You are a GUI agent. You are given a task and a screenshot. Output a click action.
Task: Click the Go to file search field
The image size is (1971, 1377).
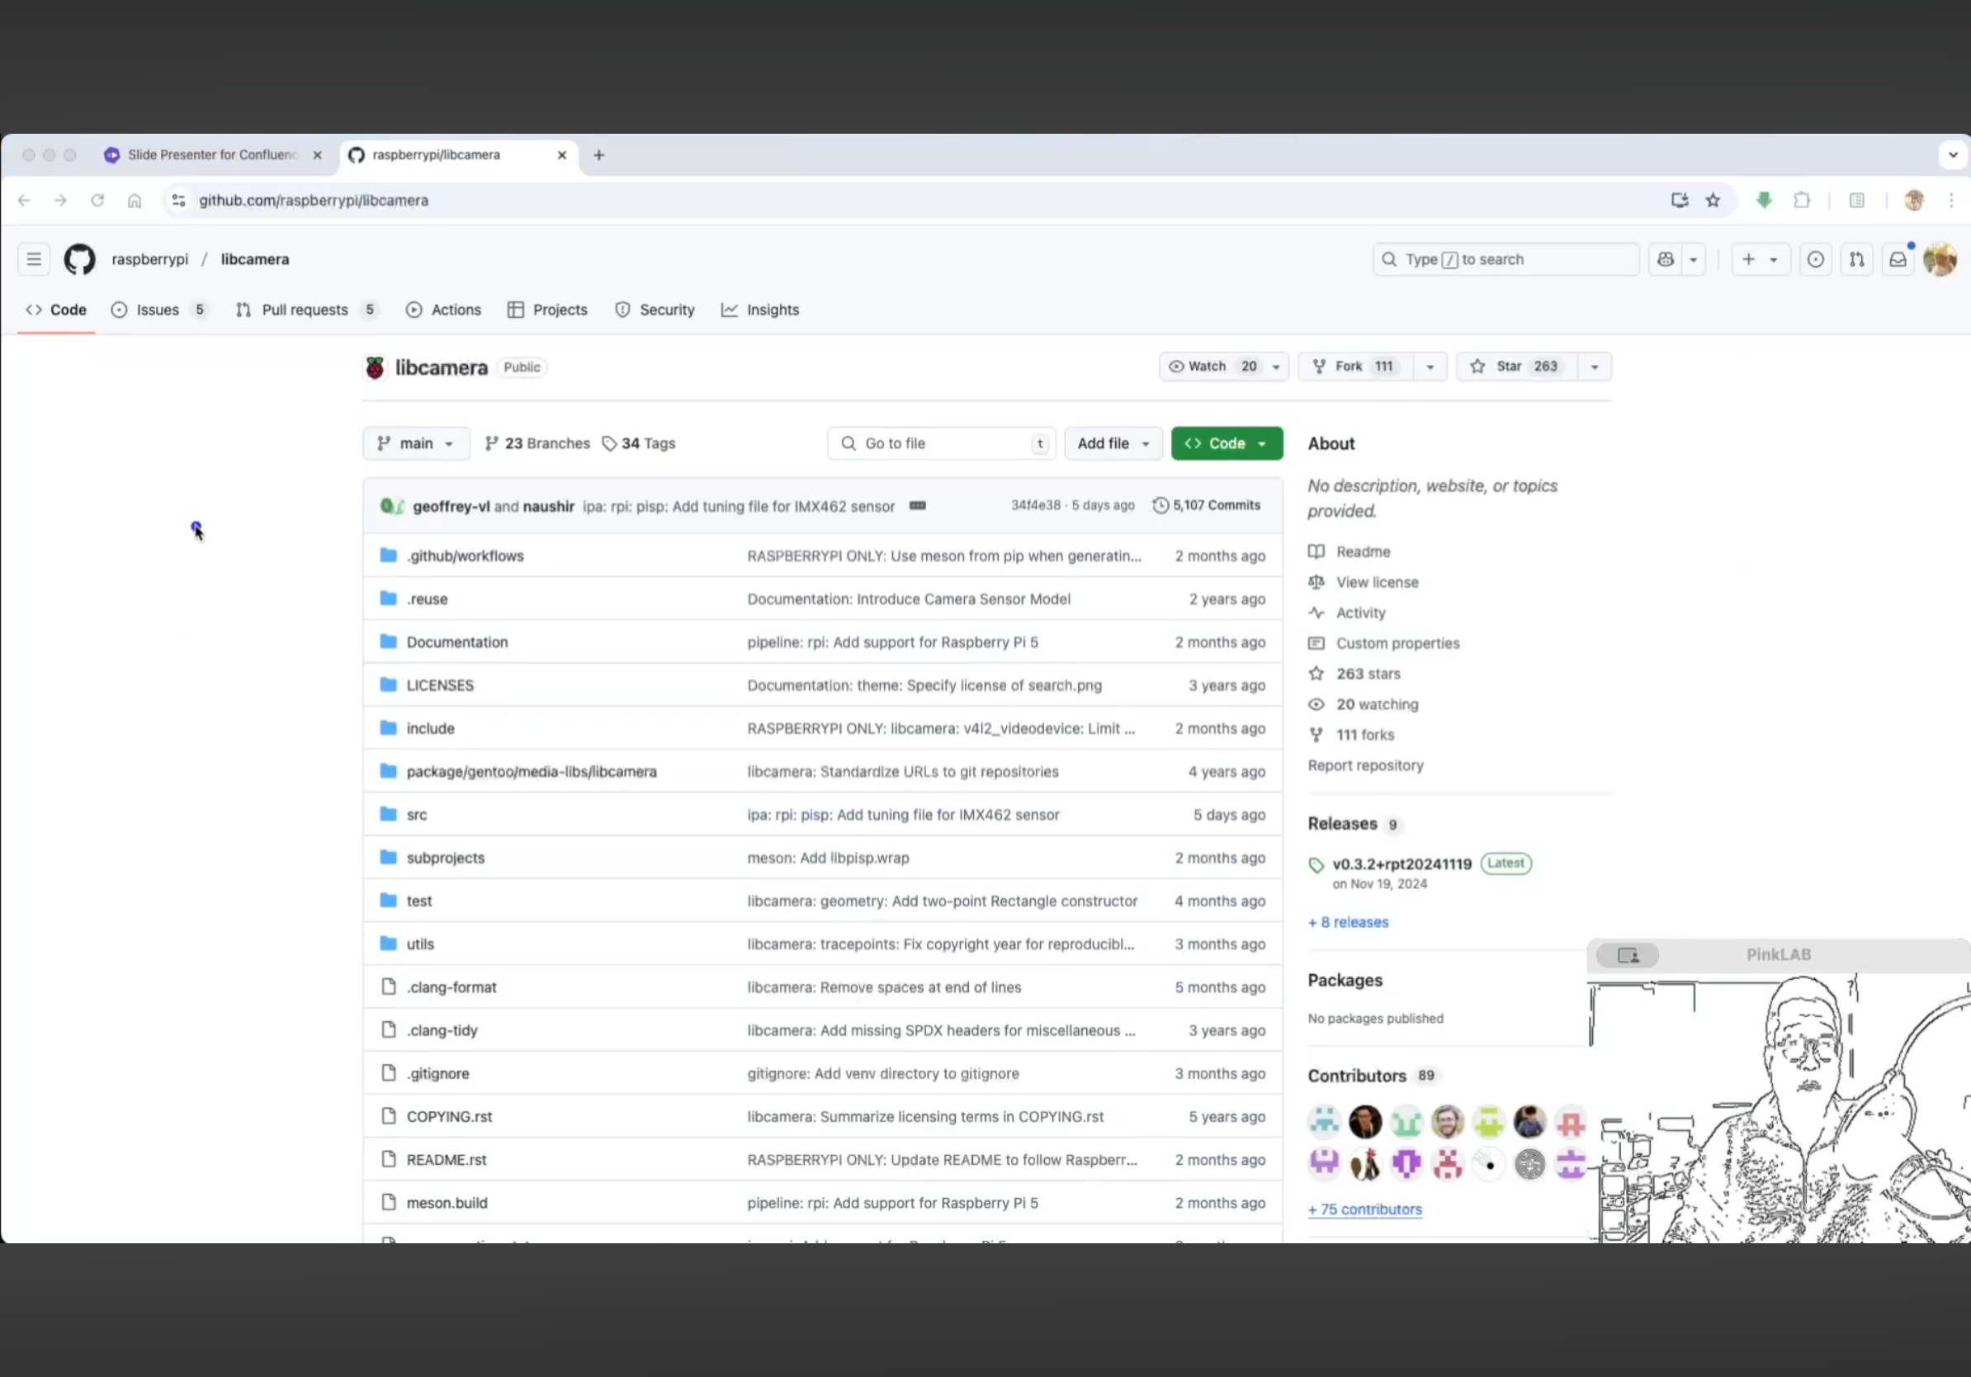click(x=940, y=444)
